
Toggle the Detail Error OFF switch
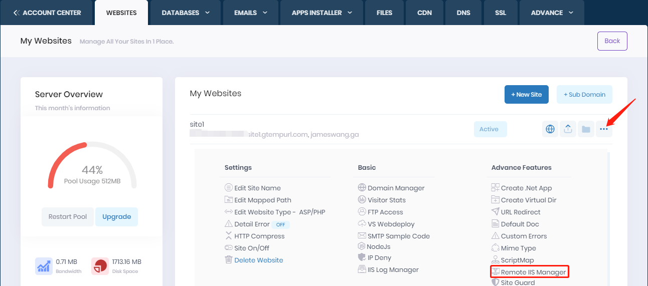280,224
